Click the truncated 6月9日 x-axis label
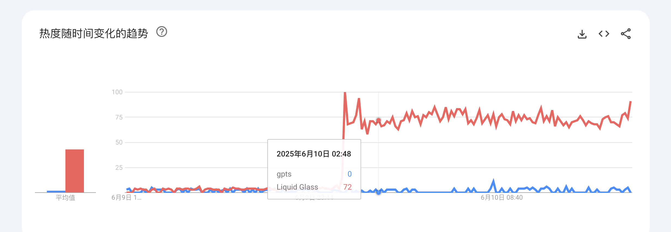671x232 pixels. click(126, 198)
